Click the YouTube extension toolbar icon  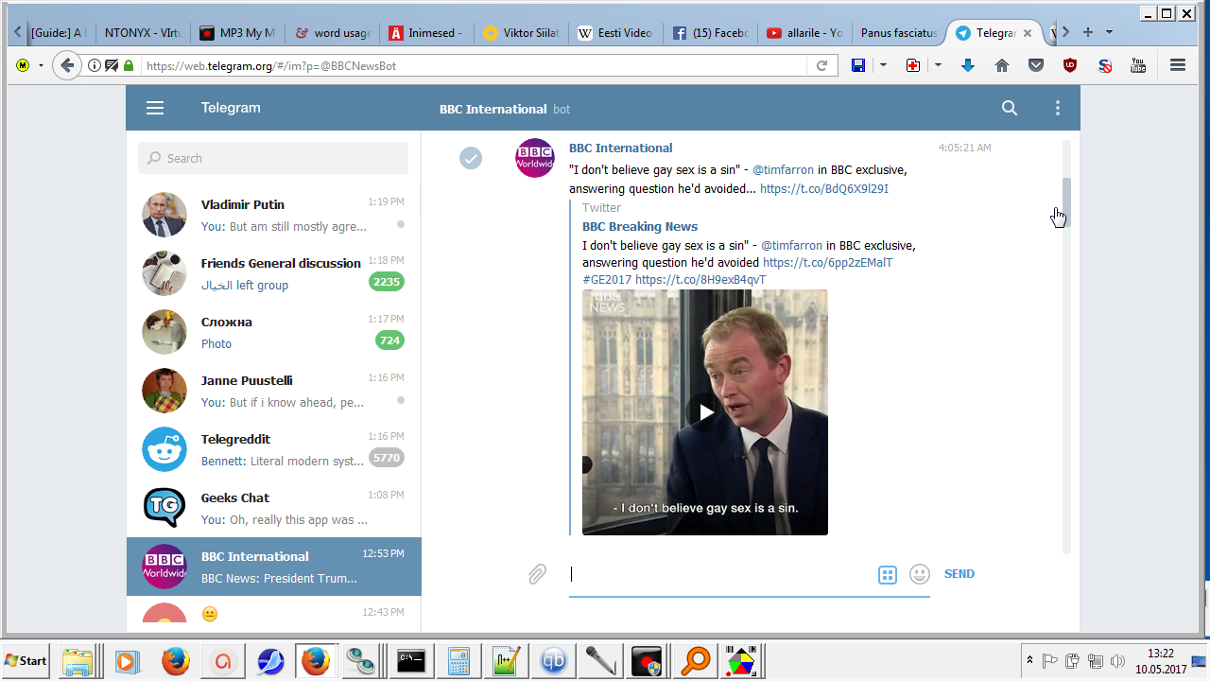[x=1138, y=65]
